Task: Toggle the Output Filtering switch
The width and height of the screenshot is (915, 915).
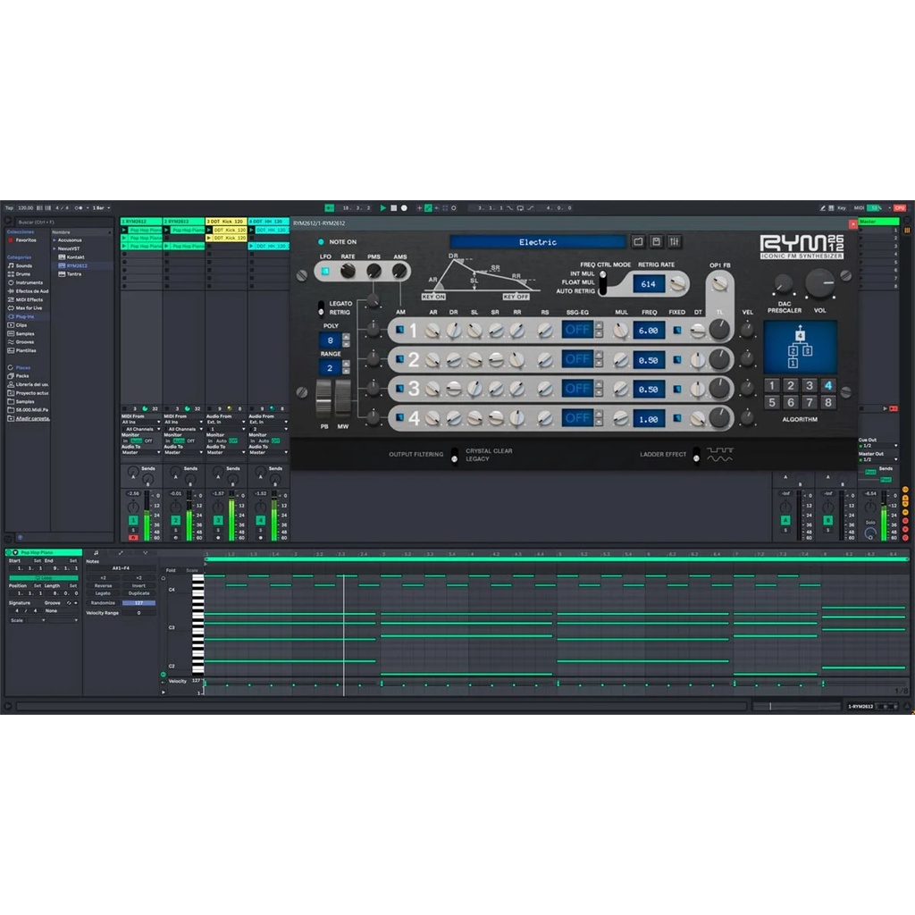Action: pyautogui.click(x=455, y=455)
